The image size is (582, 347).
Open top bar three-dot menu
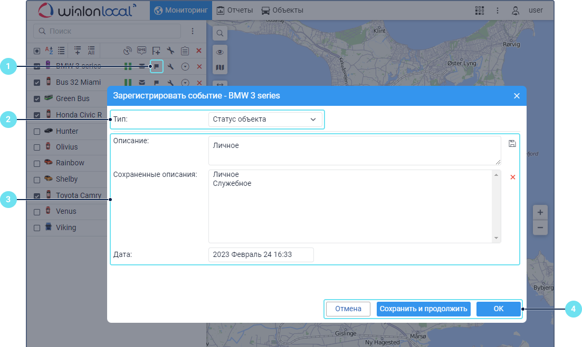click(x=498, y=11)
